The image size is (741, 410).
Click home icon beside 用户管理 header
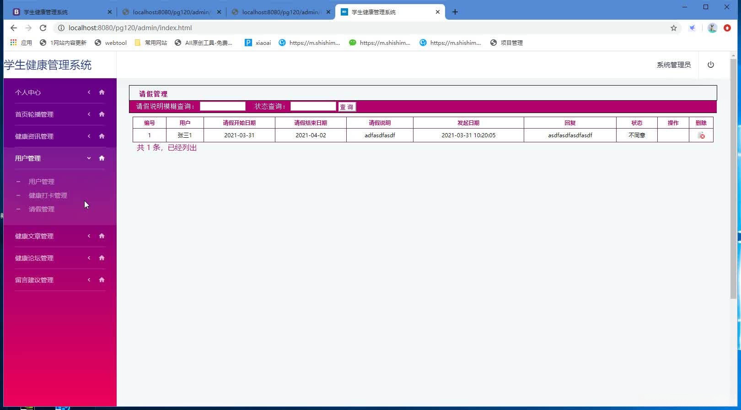click(102, 158)
